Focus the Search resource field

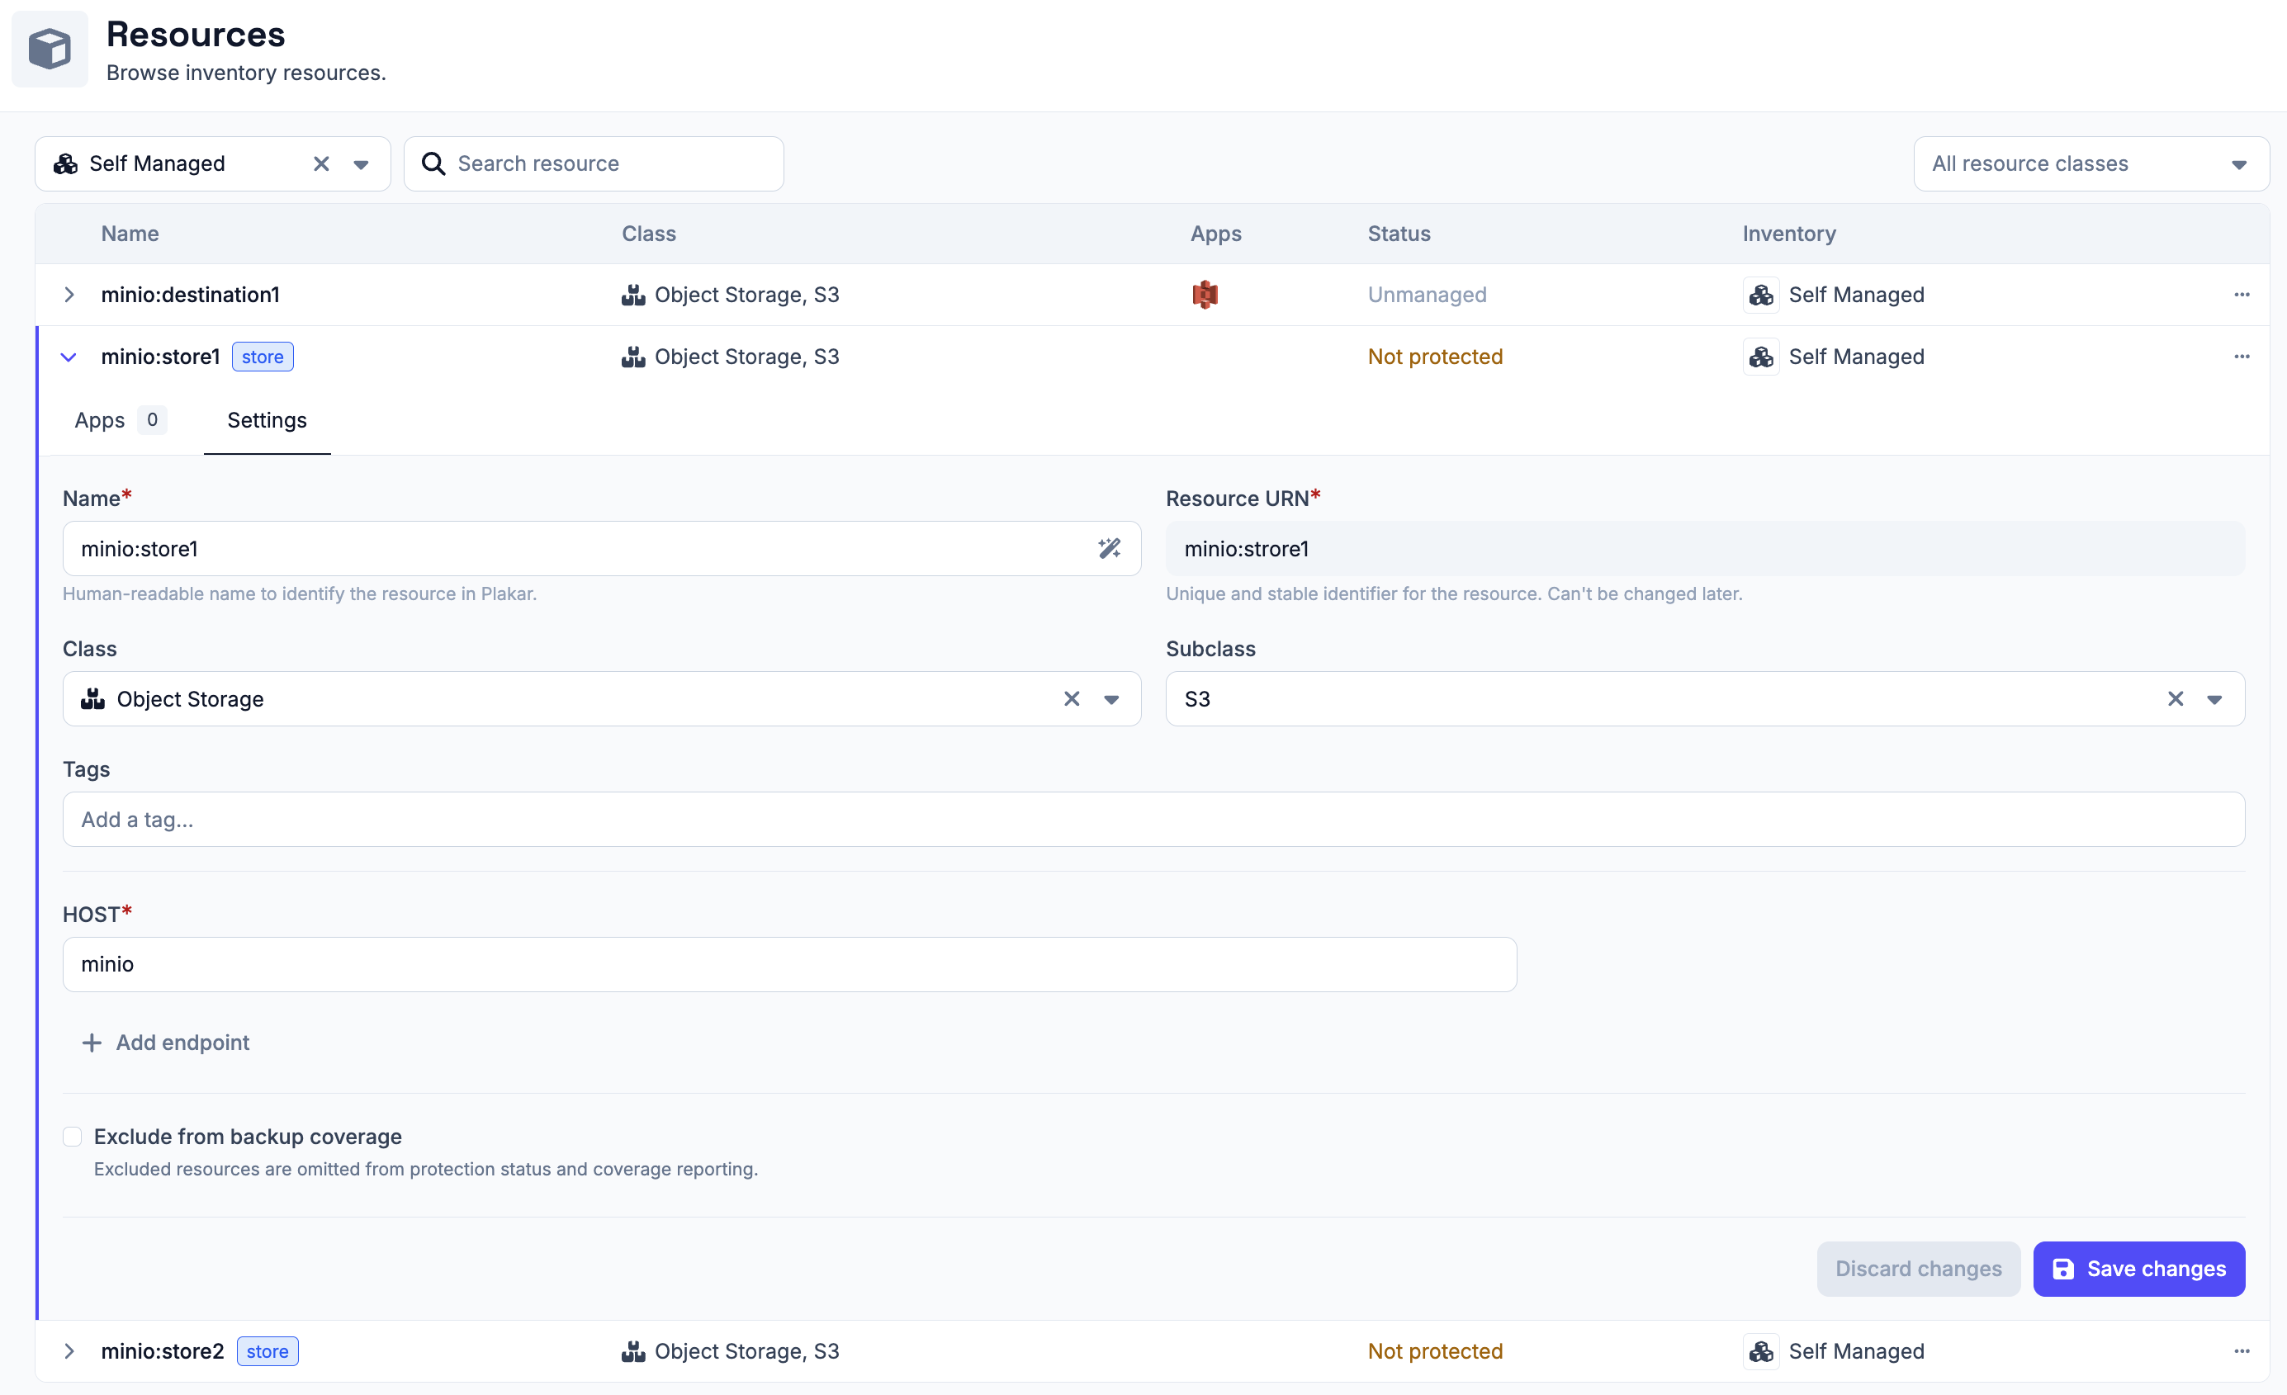pyautogui.click(x=594, y=163)
